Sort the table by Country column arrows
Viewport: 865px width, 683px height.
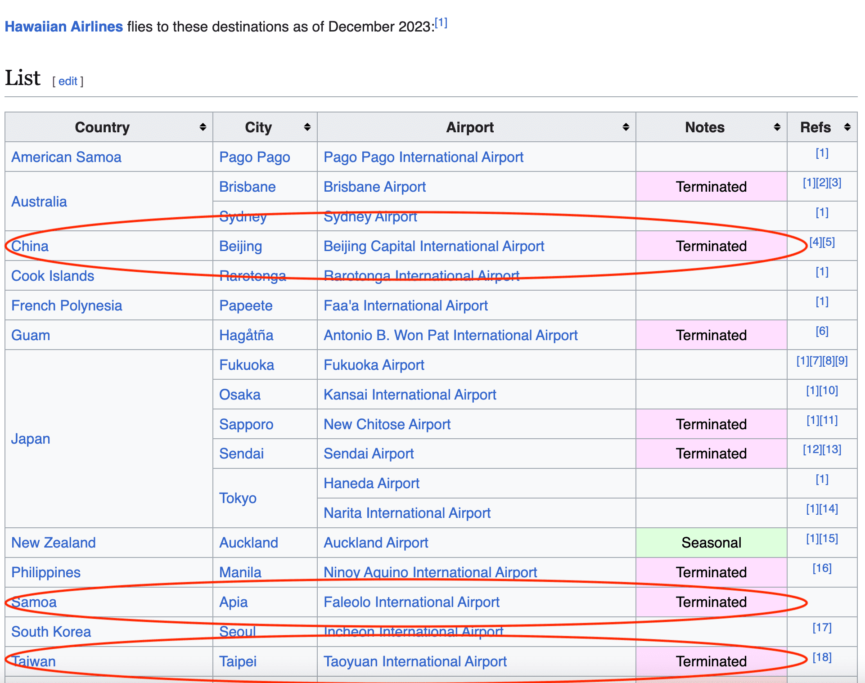coord(203,127)
